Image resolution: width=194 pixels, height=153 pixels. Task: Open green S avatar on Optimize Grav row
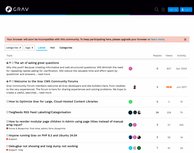[x=130, y=102]
